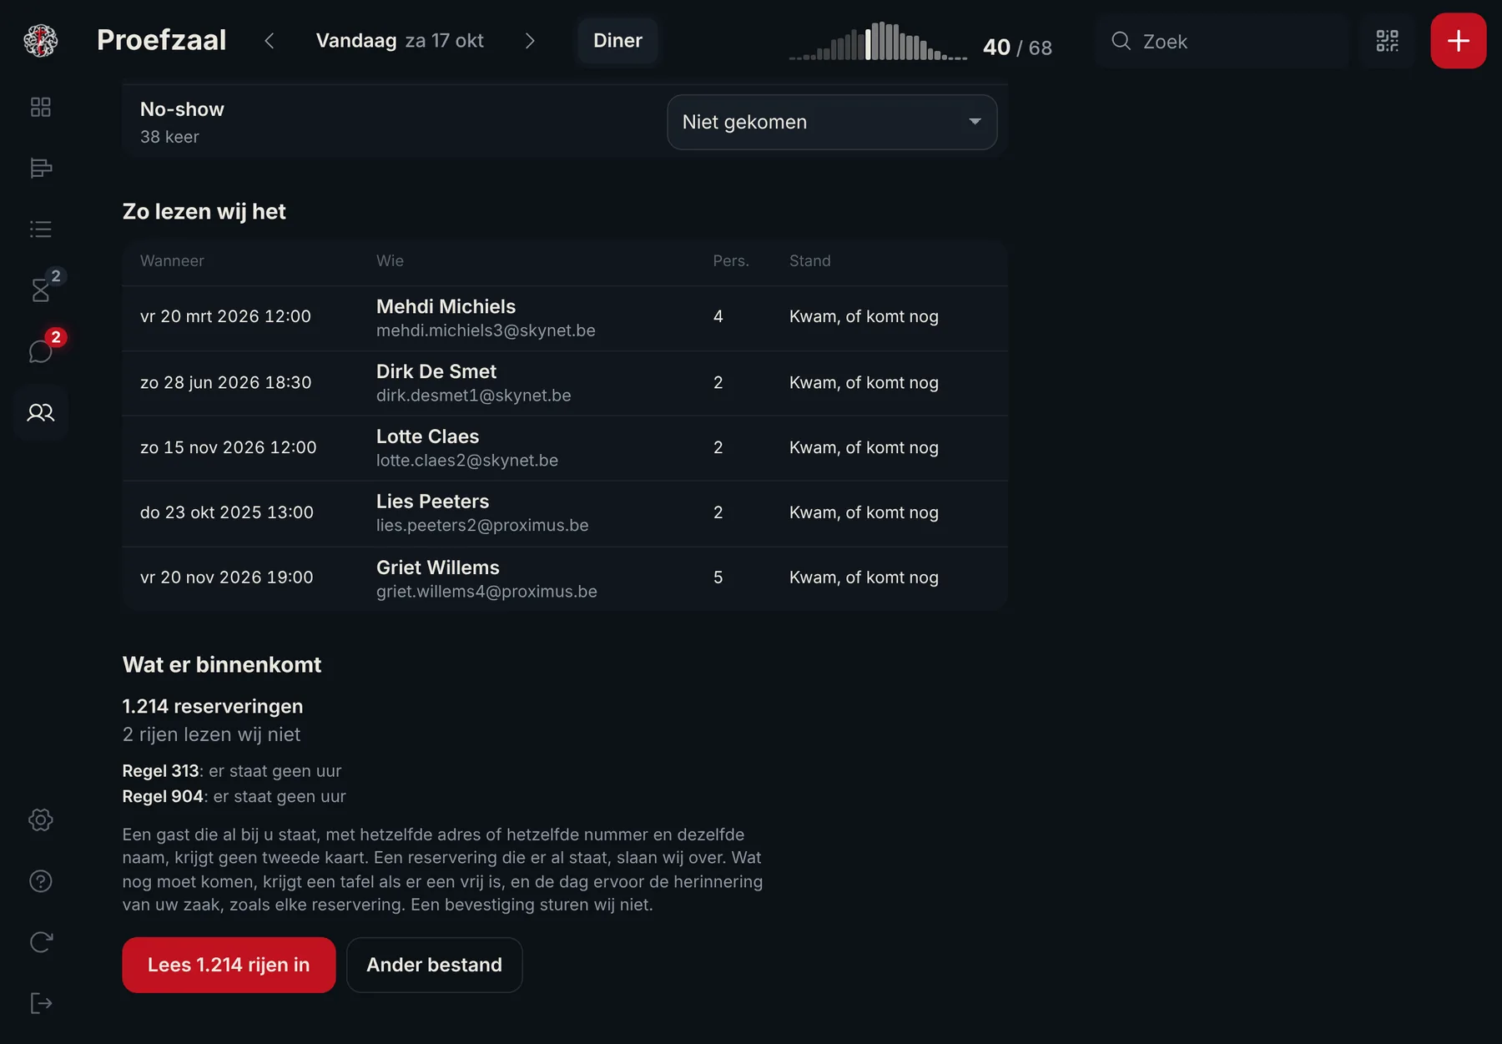
Task: Select the Lies Peeters name
Action: coord(432,502)
